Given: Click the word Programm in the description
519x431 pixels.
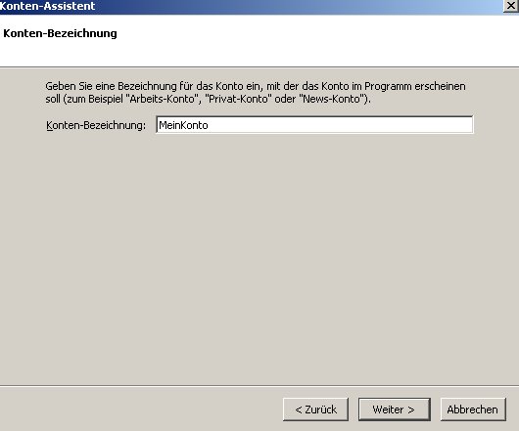Looking at the screenshot, I should [388, 87].
